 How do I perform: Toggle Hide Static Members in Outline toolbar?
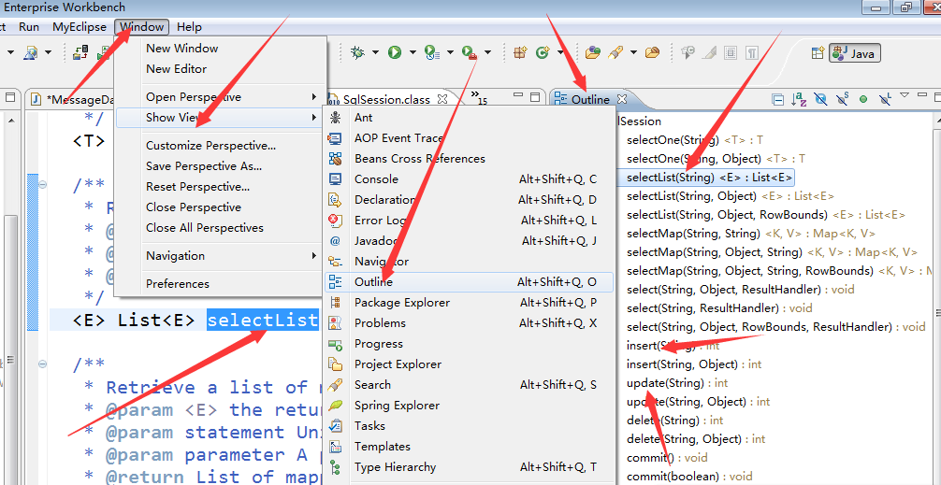tap(842, 99)
